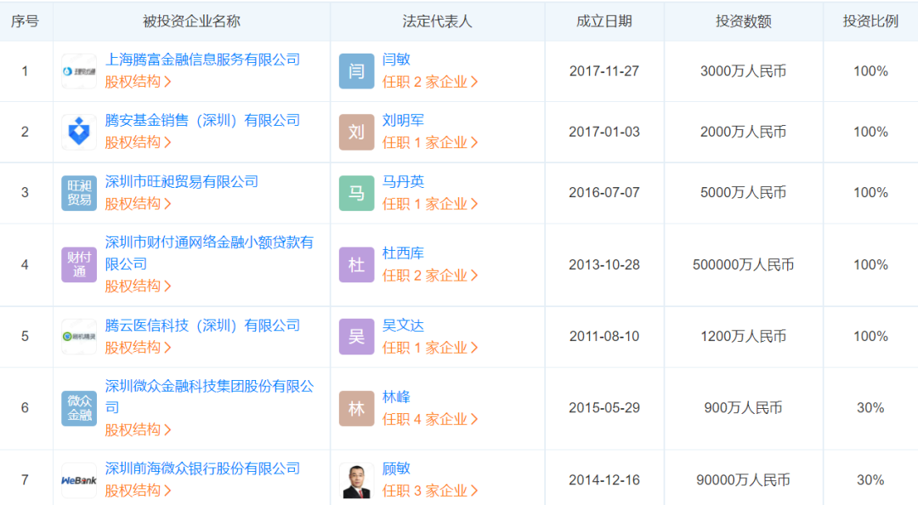Click the 闫 avatar for 闫敏
Viewport: 918px width, 505px height.
point(356,71)
